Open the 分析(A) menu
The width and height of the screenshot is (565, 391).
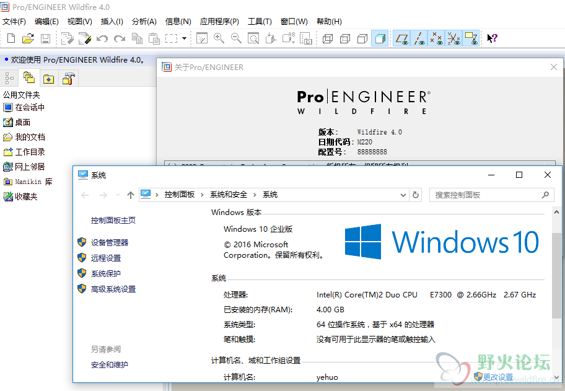click(x=144, y=22)
